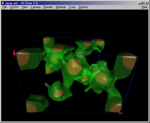Open the WWW menu

[14, 7]
